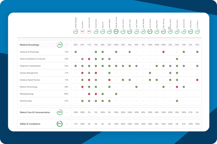Screen dimensions: 217x144
Task: Click the Medical Knowledge 71% progress ring
Action: click(60, 45)
